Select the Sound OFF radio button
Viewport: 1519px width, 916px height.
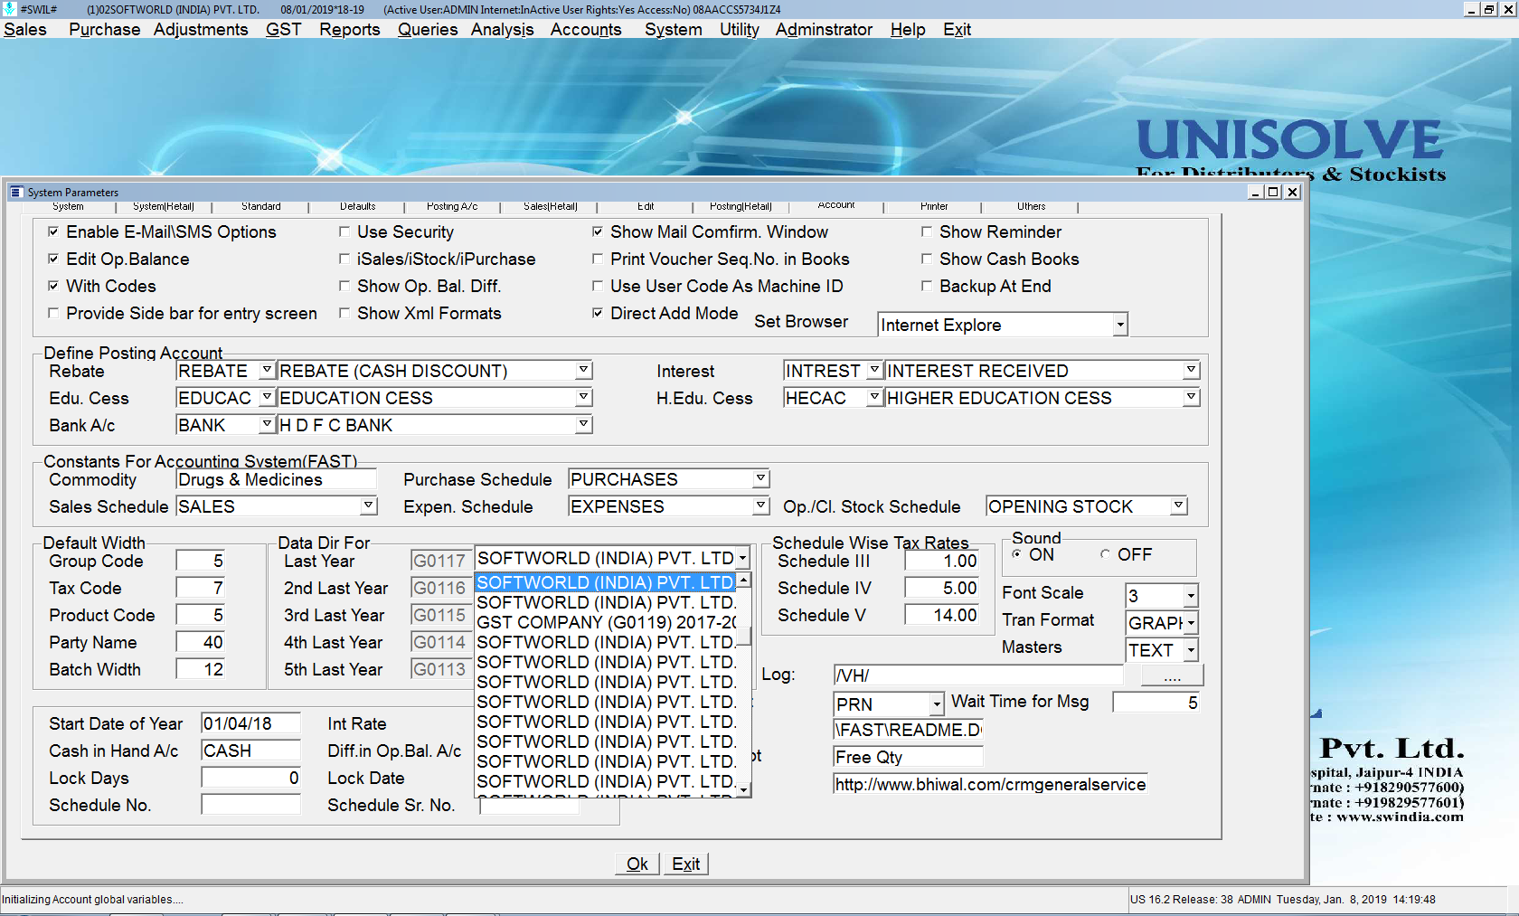point(1105,554)
